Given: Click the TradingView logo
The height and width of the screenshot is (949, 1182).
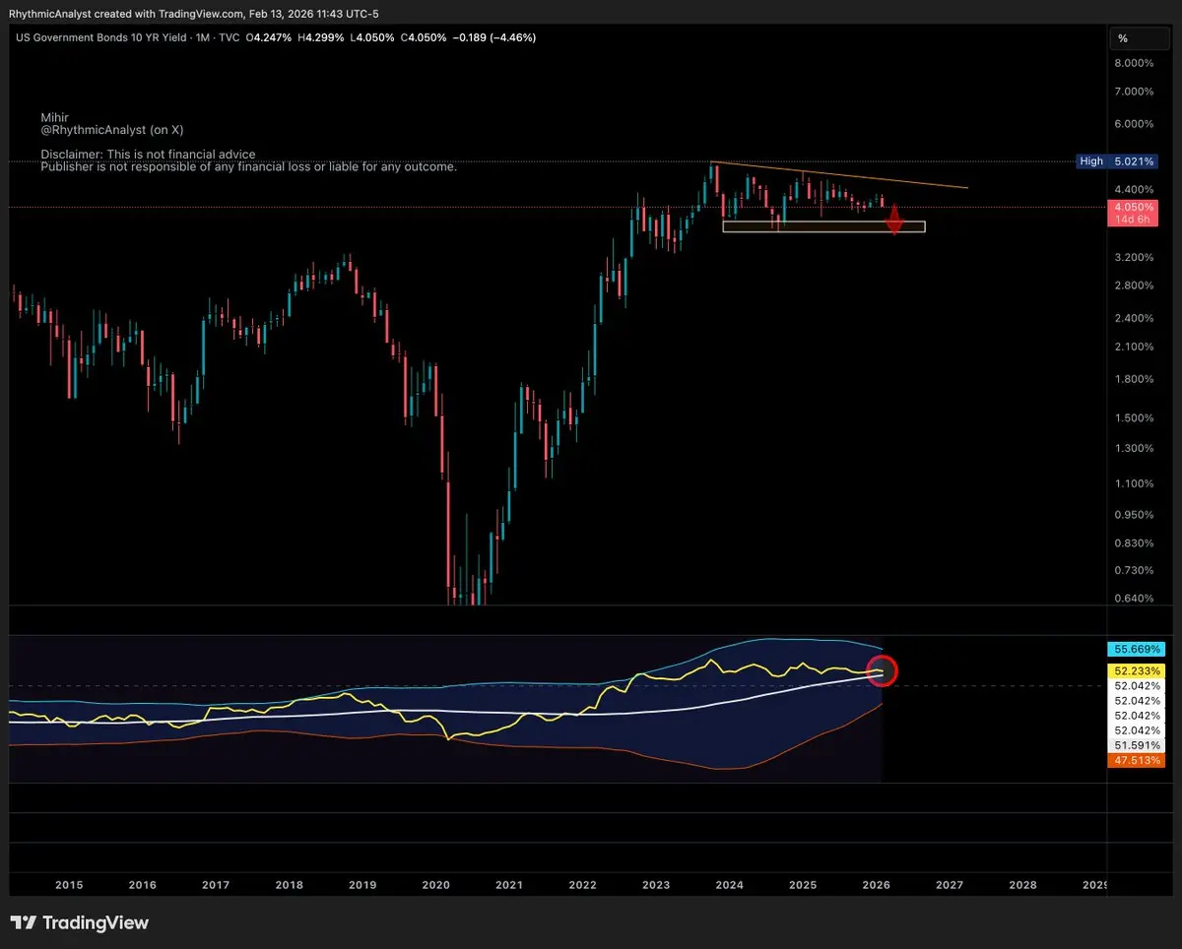Looking at the screenshot, I should (79, 922).
